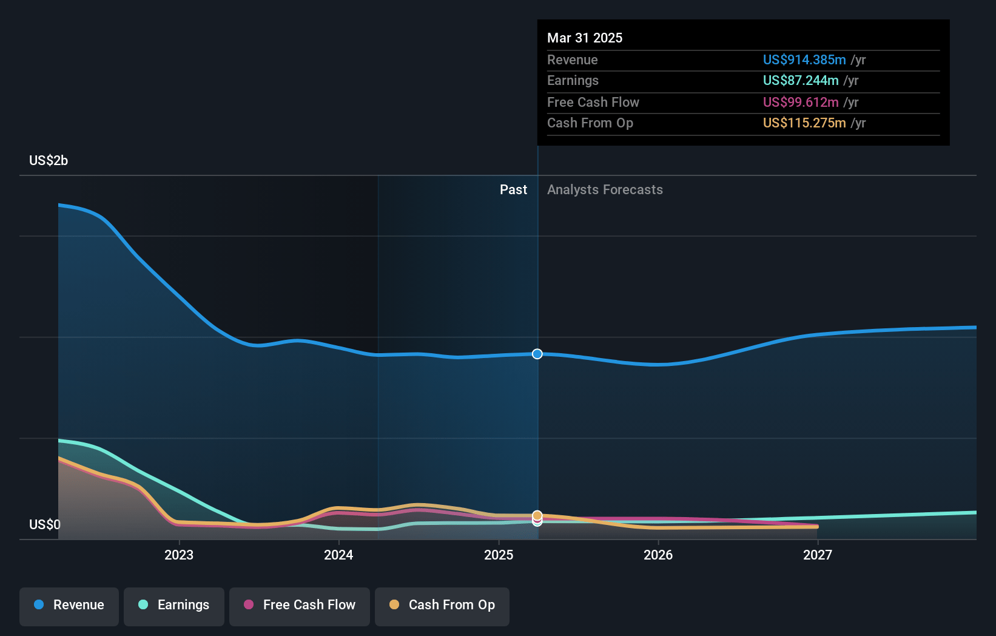Click the 2025 x-axis label
Viewport: 996px width, 636px height.
pos(499,555)
